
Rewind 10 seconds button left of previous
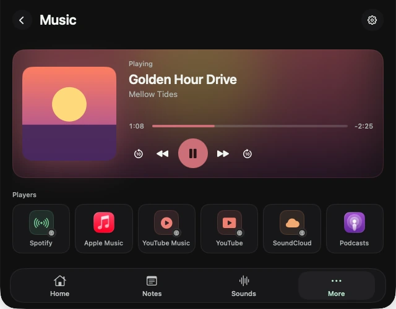coord(139,154)
